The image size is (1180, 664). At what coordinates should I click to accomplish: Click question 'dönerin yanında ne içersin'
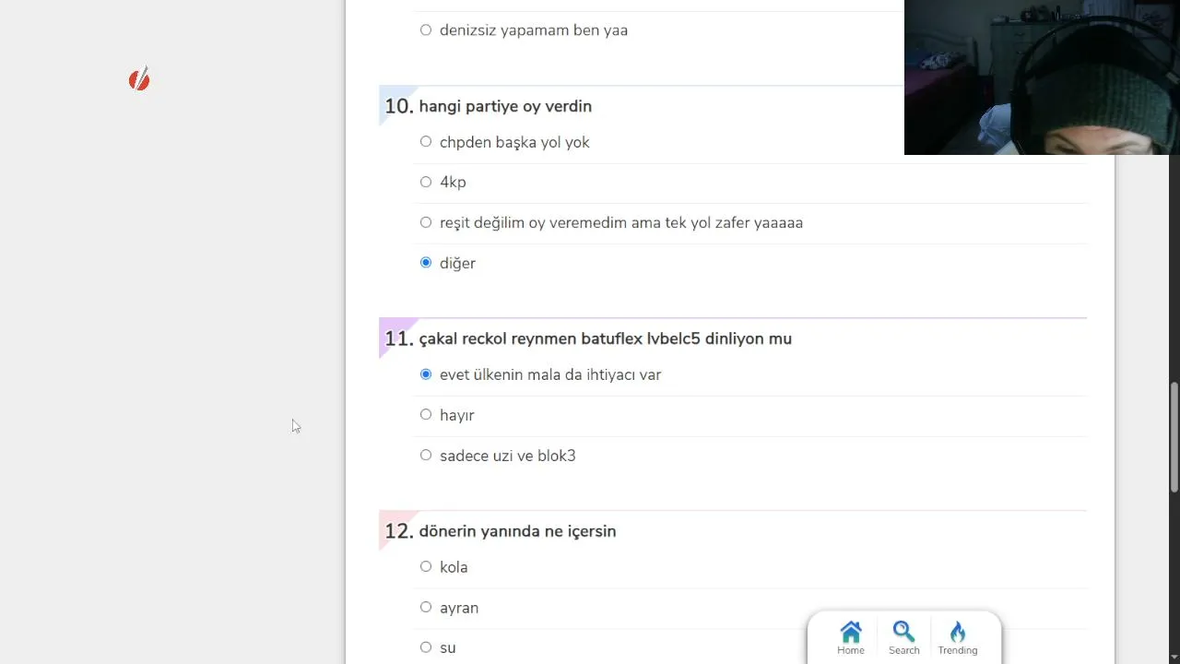pos(517,531)
